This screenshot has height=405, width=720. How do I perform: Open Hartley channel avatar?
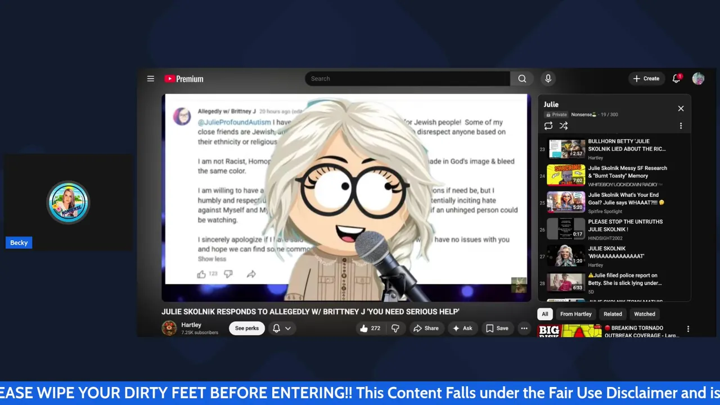coord(169,328)
